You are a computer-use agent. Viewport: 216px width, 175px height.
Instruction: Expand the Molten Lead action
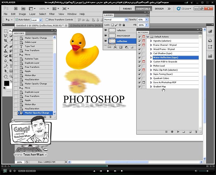coord(151,66)
